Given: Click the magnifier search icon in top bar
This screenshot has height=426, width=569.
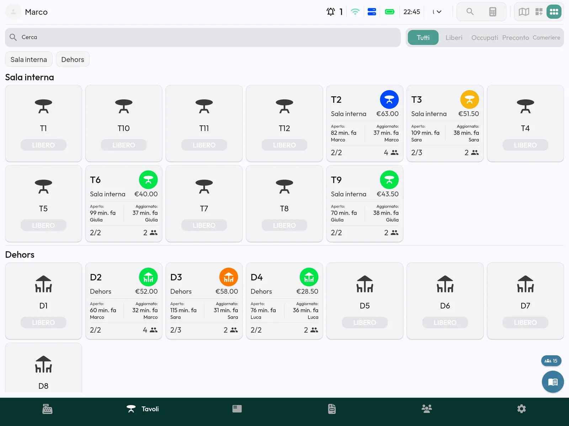Looking at the screenshot, I should coord(470,12).
